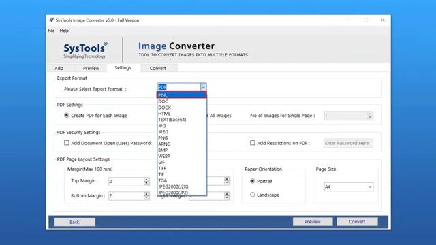436x245 pixels.
Task: Switch to the Preview tab
Action: [91, 68]
